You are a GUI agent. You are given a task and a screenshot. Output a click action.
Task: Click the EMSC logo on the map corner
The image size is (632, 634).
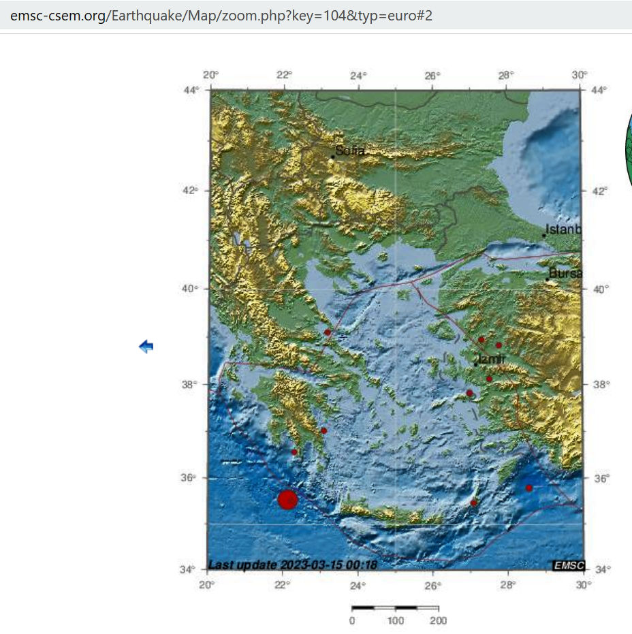(567, 565)
